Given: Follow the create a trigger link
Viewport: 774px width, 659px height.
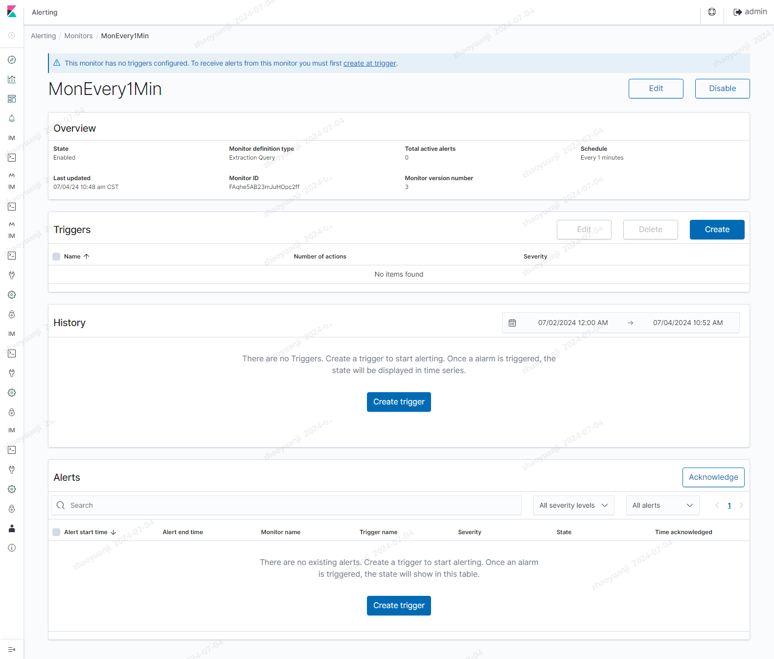Looking at the screenshot, I should pyautogui.click(x=370, y=63).
